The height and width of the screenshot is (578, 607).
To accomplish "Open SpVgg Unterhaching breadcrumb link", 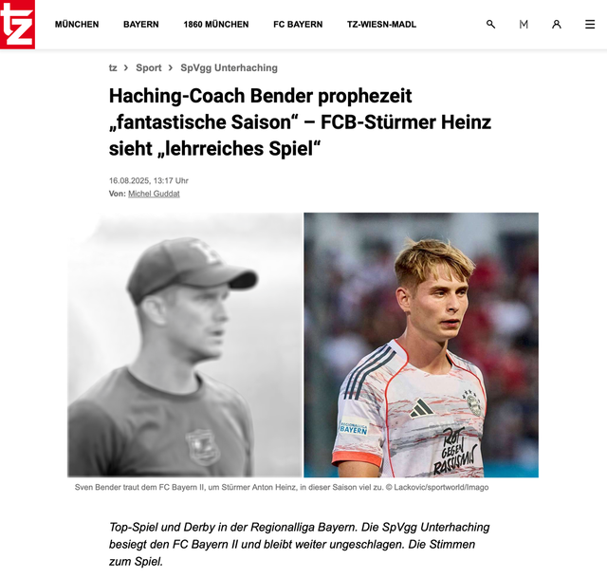I will pyautogui.click(x=229, y=67).
